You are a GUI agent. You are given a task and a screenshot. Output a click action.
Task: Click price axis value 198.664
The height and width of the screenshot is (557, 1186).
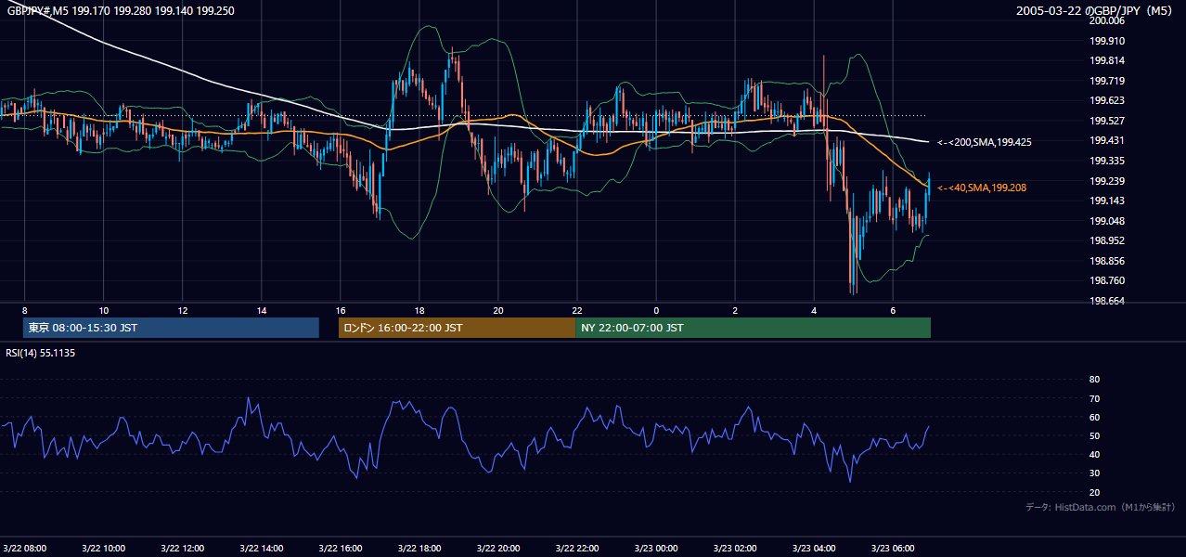[x=1107, y=301]
